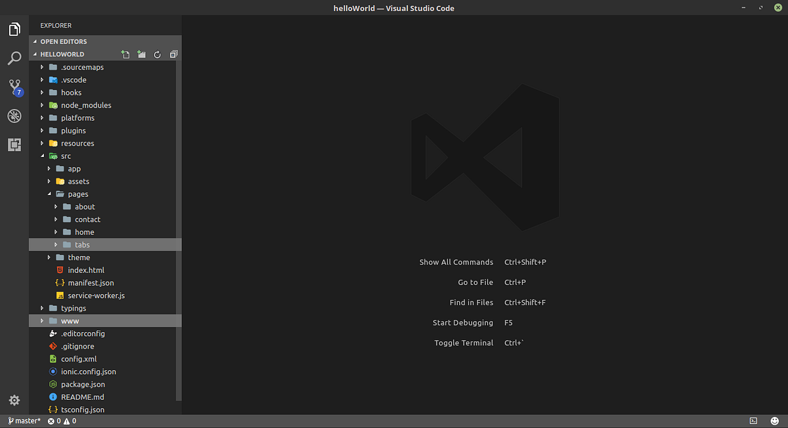Viewport: 788px width, 428px height.
Task: Click the New Folder icon in the Explorer
Action: pos(141,54)
